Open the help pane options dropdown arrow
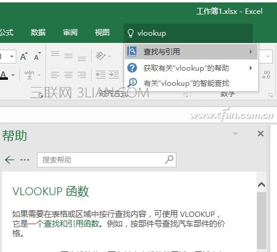The height and width of the screenshot is (252, 277). click(x=235, y=134)
